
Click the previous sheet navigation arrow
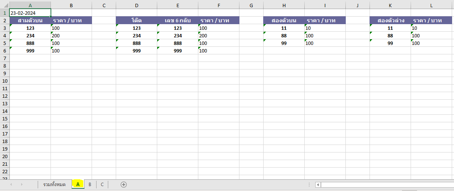click(x=11, y=185)
